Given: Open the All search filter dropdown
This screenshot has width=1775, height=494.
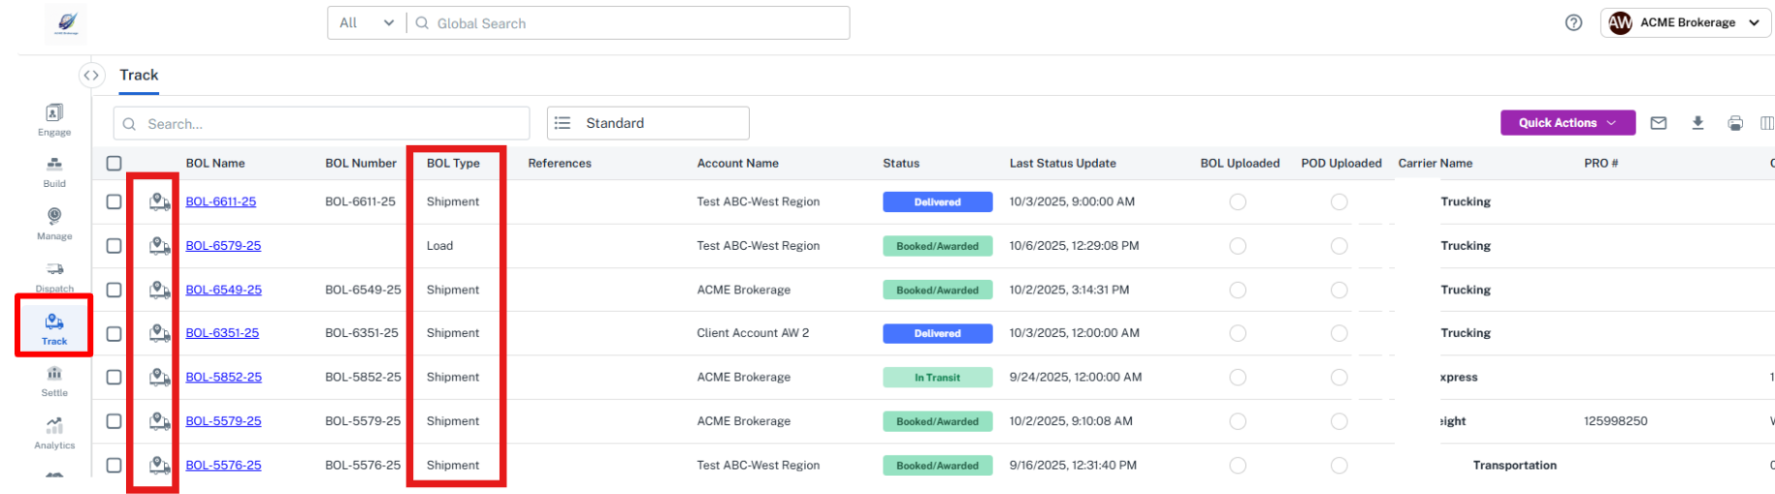Looking at the screenshot, I should (366, 23).
